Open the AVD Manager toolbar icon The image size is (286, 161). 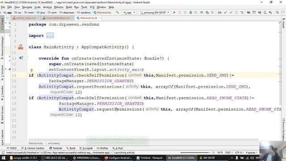[265, 13]
